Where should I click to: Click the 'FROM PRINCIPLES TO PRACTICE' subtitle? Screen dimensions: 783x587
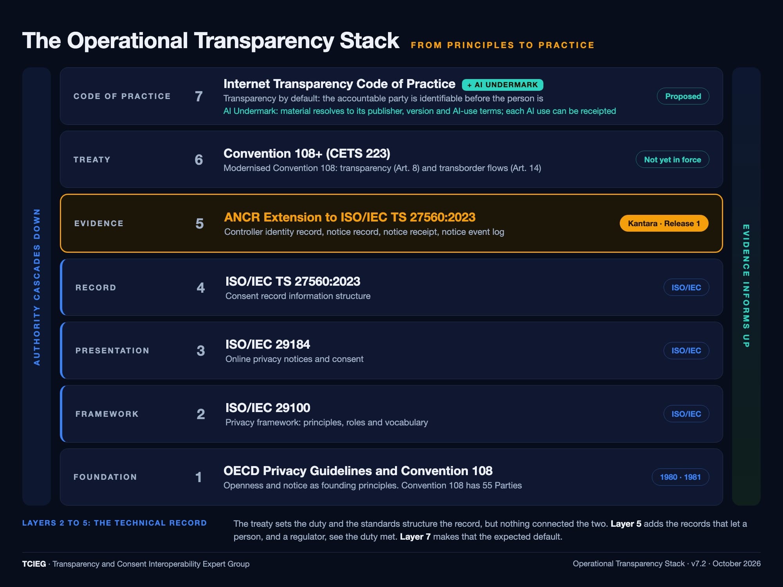click(503, 45)
